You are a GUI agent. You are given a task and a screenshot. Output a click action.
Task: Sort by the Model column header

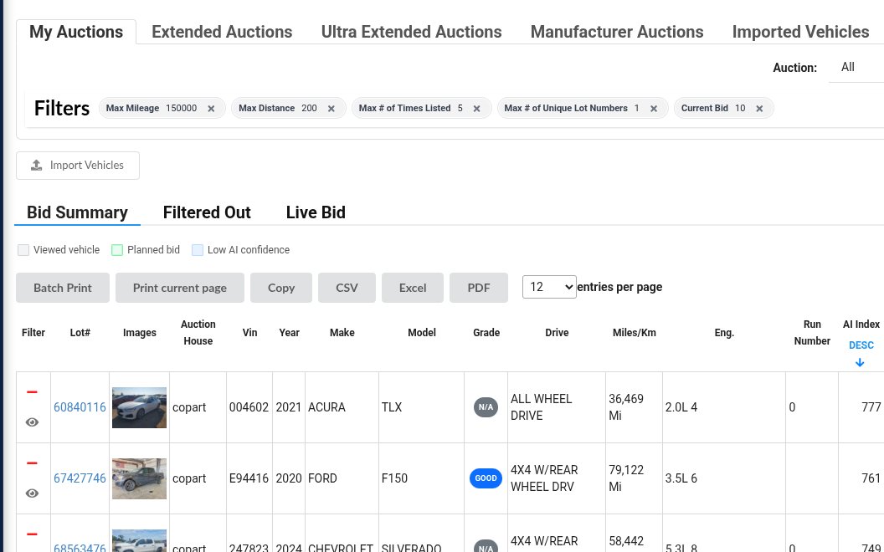point(422,333)
